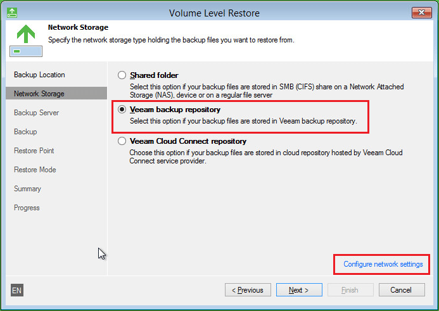The width and height of the screenshot is (439, 311).
Task: Click the Finish button
Action: click(350, 290)
